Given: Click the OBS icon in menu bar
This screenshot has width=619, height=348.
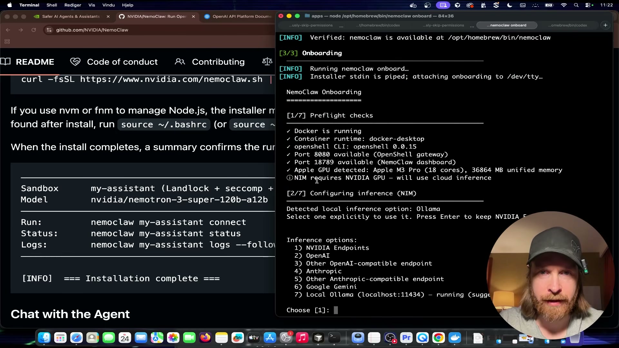Looking at the screenshot, I should click(x=428, y=5).
